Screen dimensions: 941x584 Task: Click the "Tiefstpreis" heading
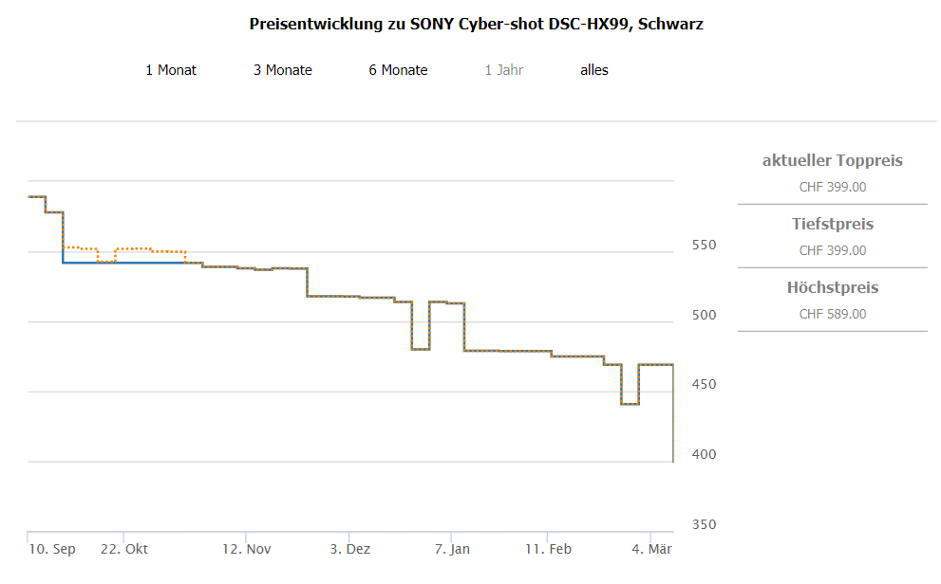click(x=832, y=225)
